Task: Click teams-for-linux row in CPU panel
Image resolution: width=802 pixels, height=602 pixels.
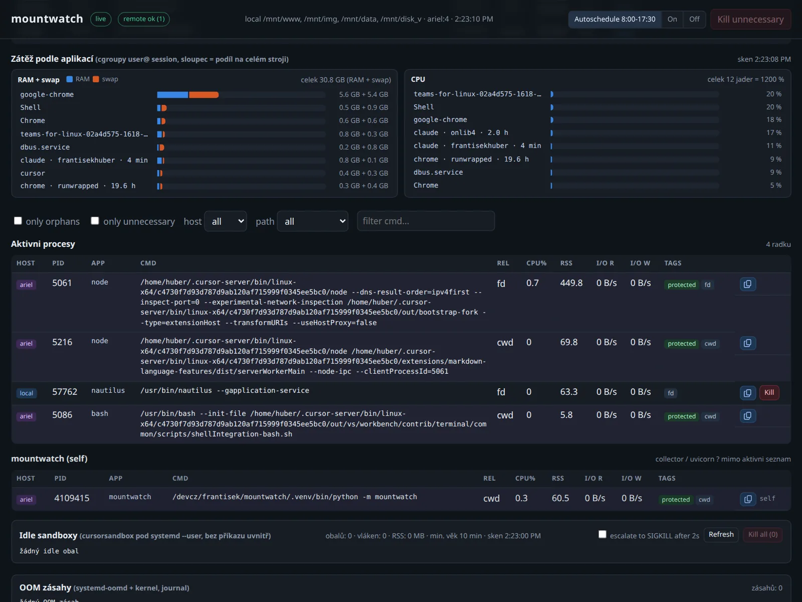Action: tap(597, 94)
